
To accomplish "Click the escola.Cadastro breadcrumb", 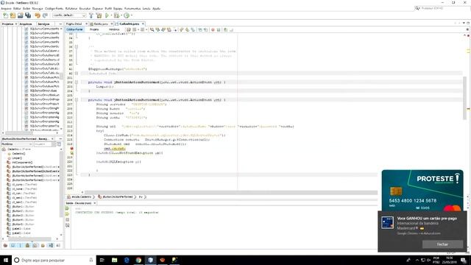I will pyautogui.click(x=79, y=197).
